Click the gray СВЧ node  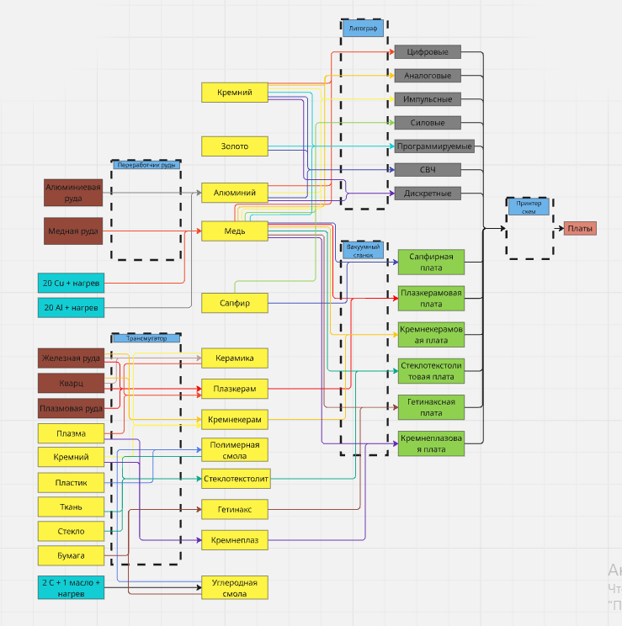click(x=428, y=170)
